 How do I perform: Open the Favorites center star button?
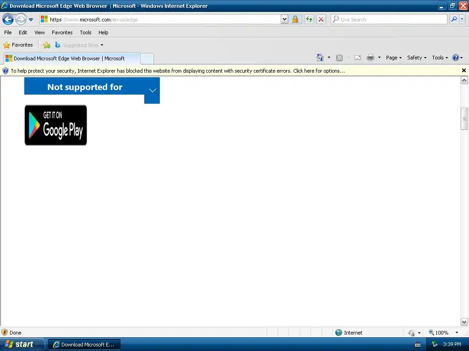[18, 45]
